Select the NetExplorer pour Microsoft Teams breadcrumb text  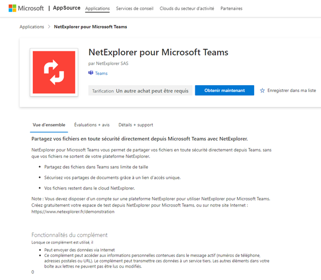[90, 27]
